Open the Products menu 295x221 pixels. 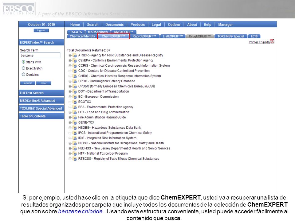tap(138, 25)
